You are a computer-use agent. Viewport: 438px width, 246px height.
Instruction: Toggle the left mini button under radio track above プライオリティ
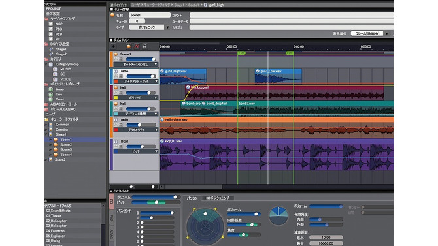click(x=116, y=125)
